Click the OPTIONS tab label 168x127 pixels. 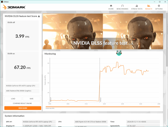tap(159, 9)
